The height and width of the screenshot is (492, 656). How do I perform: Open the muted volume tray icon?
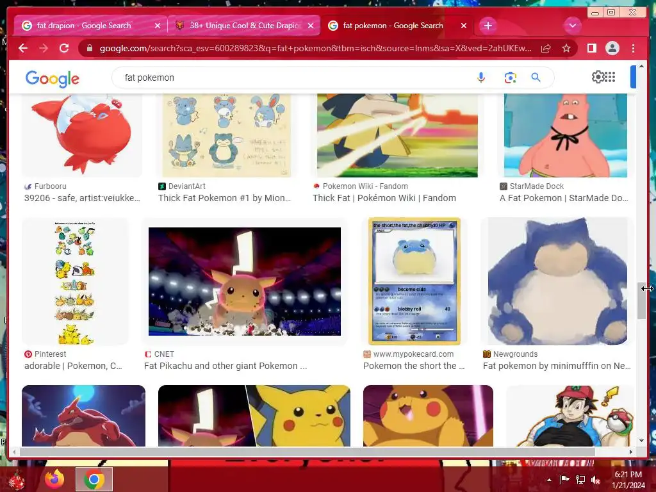(595, 480)
